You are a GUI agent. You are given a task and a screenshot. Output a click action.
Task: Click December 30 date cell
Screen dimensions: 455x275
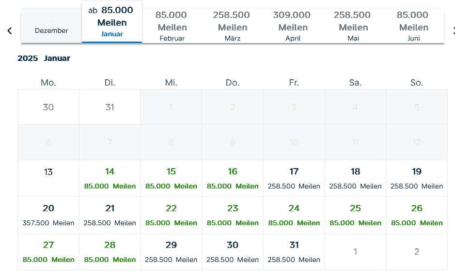point(48,107)
